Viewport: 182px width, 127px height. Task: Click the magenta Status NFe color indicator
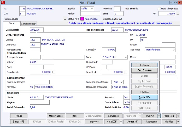pos(82,19)
